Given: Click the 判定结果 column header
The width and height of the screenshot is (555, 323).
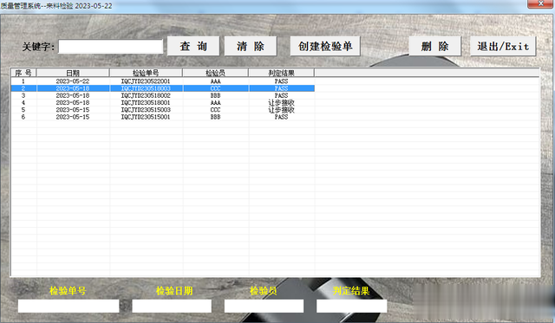Looking at the screenshot, I should 281,73.
